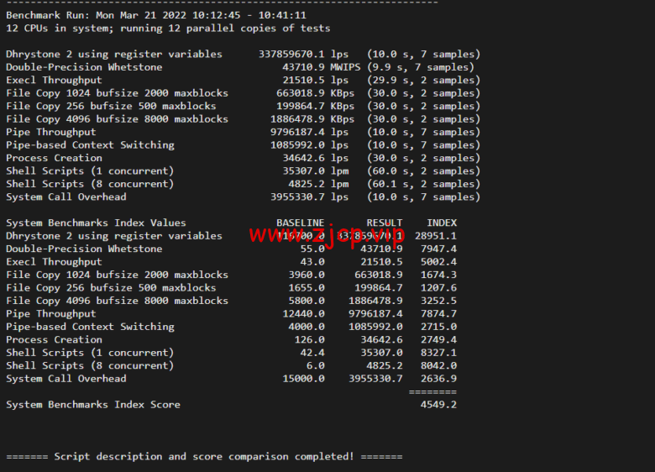
Task: Click '(60.0 s, 2 samples)' timing text
Action: (x=423, y=170)
